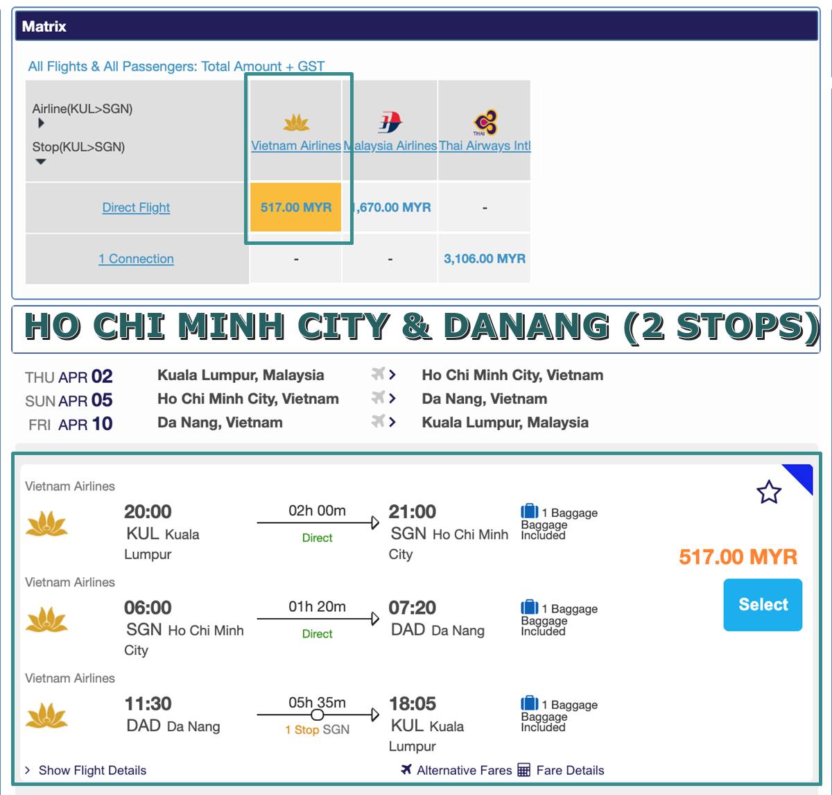Click the FRI APR 10 date

tap(70, 423)
